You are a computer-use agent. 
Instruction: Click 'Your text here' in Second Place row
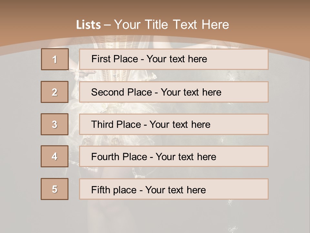click(x=191, y=92)
